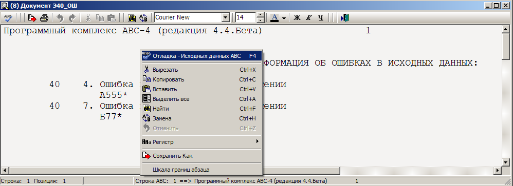Image resolution: width=513 pixels, height=186 pixels.
Task: Click horizontal scrollbar right arrow
Action: [498, 170]
